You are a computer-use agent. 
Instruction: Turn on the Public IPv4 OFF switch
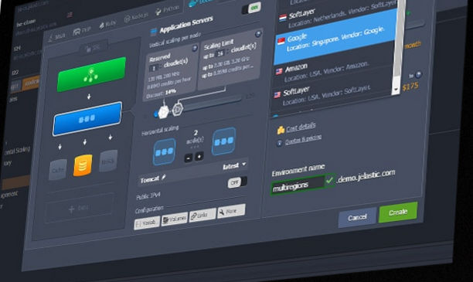pos(237,182)
